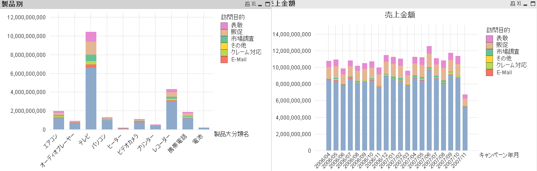
Task: Click the 2007/06 bar in sales chart
Action: pos(429,98)
